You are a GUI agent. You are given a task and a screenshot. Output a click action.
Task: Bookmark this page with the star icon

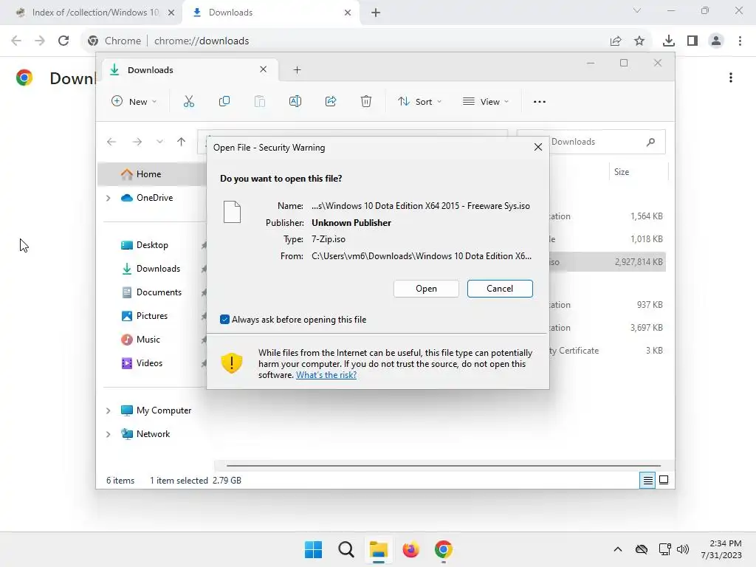pyautogui.click(x=639, y=41)
